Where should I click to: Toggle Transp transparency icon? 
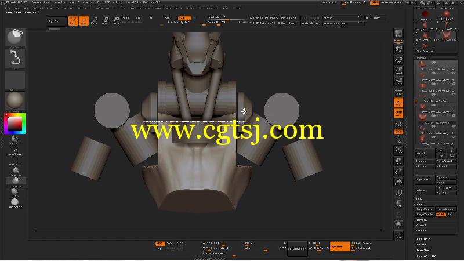398,204
